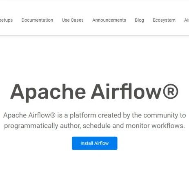The image size is (189, 190).
Task: Open the partially visible Meetups link
Action: 6,20
